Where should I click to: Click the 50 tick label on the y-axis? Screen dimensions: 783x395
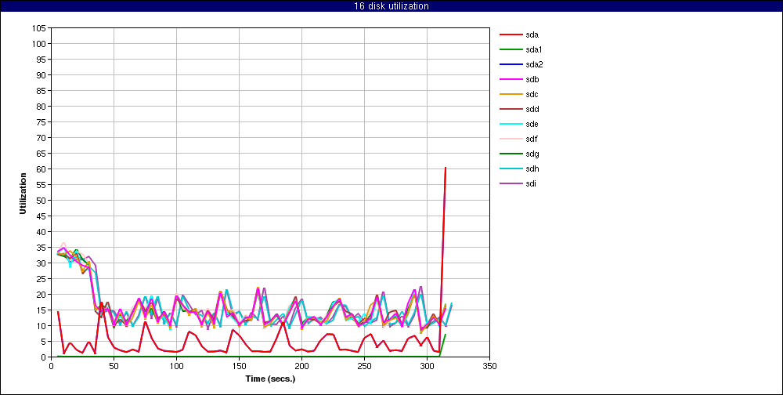tap(41, 201)
